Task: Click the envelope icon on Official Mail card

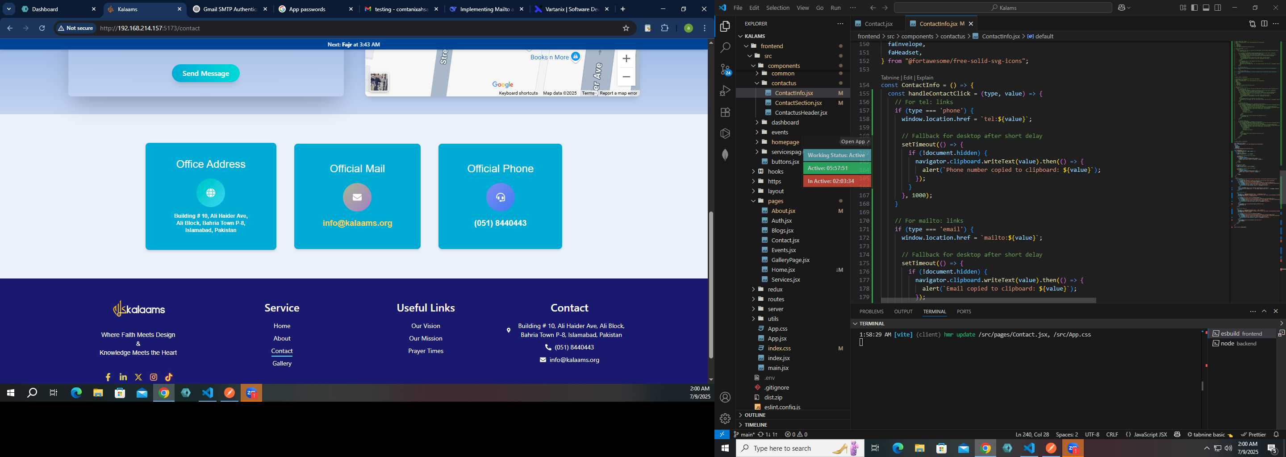Action: point(357,197)
